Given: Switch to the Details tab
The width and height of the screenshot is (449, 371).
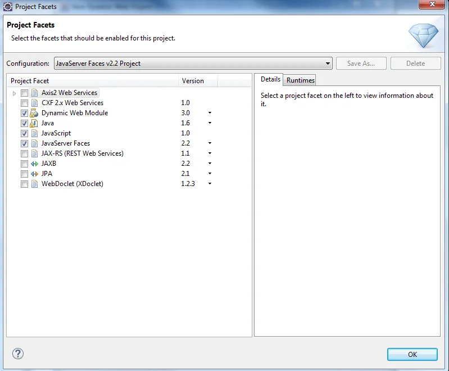Looking at the screenshot, I should coord(270,79).
